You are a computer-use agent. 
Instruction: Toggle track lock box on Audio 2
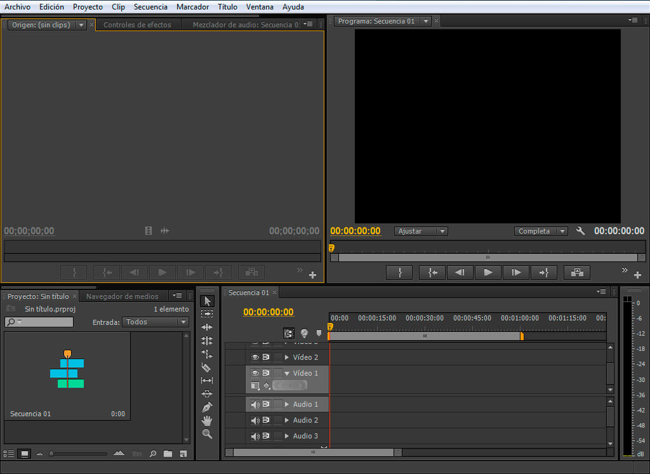tap(278, 420)
